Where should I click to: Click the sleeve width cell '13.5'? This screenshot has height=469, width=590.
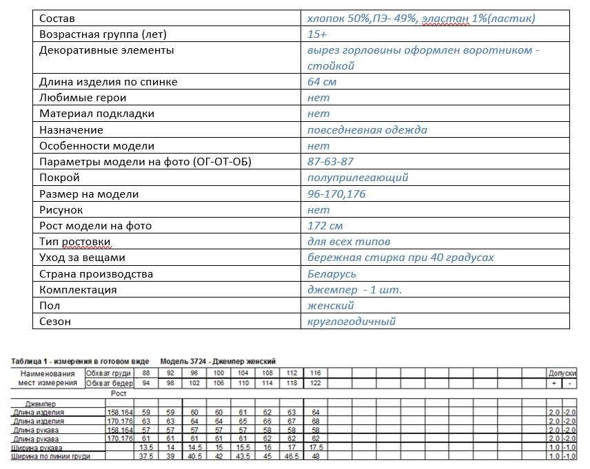146,448
